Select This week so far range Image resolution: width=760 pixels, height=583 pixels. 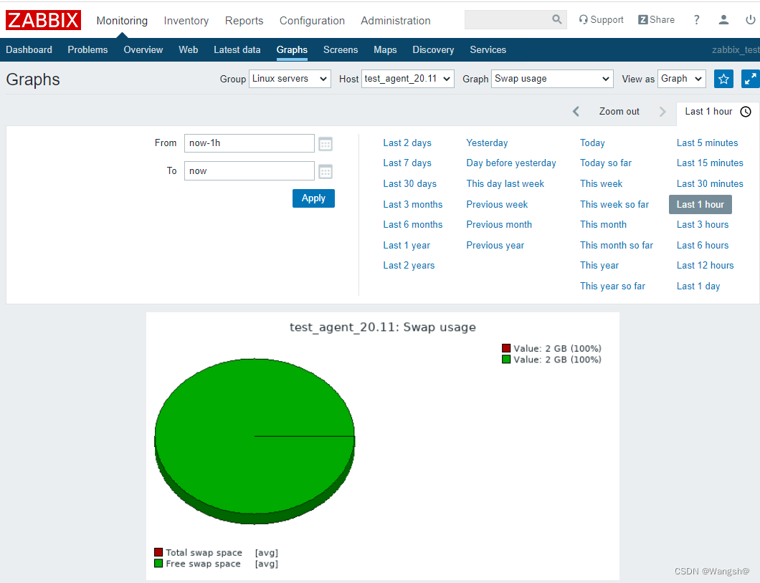614,204
